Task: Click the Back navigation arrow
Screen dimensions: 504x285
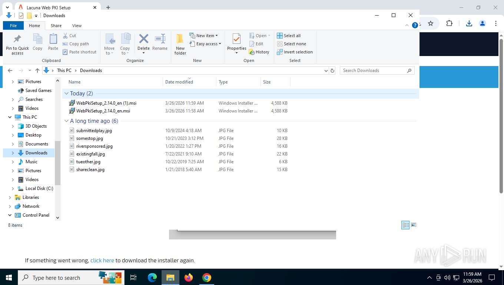Action: point(10,71)
